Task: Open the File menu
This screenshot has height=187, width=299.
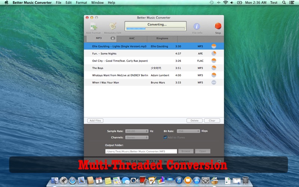Action: coord(59,3)
